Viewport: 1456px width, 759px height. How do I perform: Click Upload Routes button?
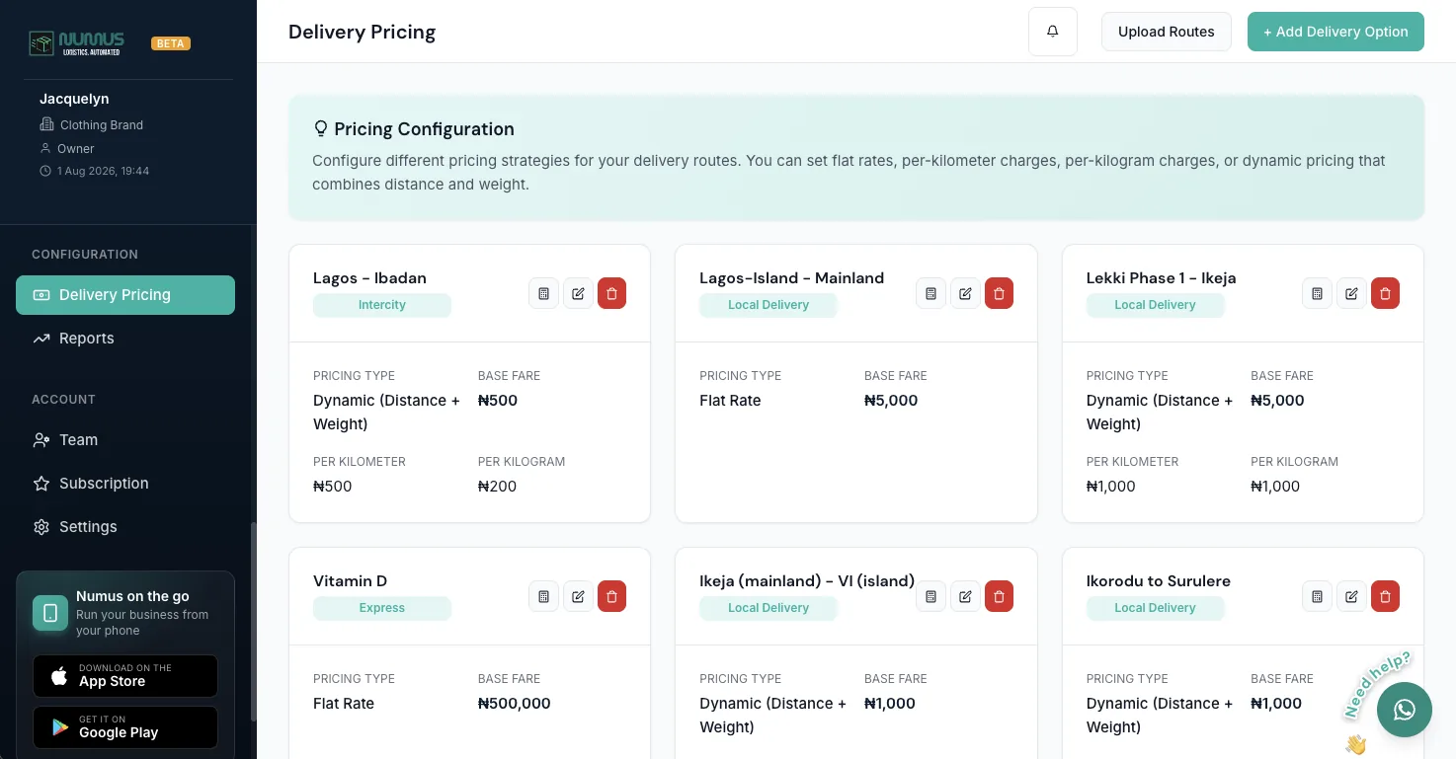1167,32
